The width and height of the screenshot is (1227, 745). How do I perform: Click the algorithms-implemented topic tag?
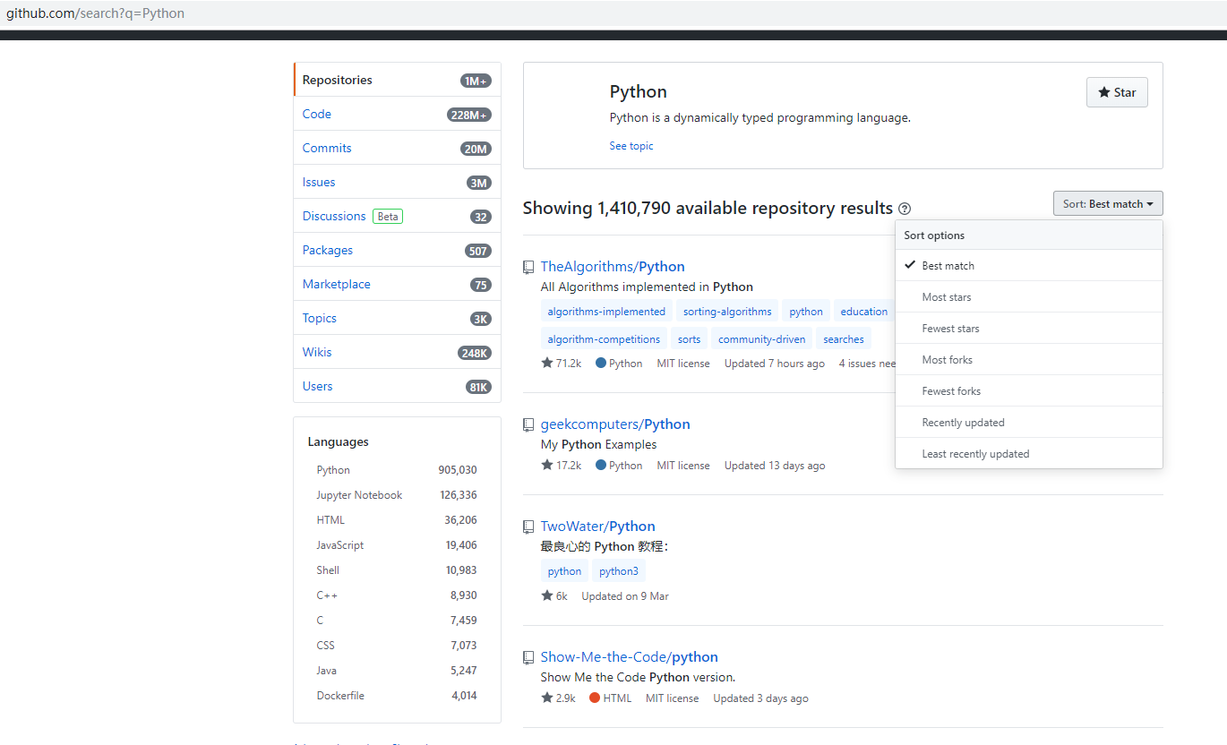pos(606,312)
